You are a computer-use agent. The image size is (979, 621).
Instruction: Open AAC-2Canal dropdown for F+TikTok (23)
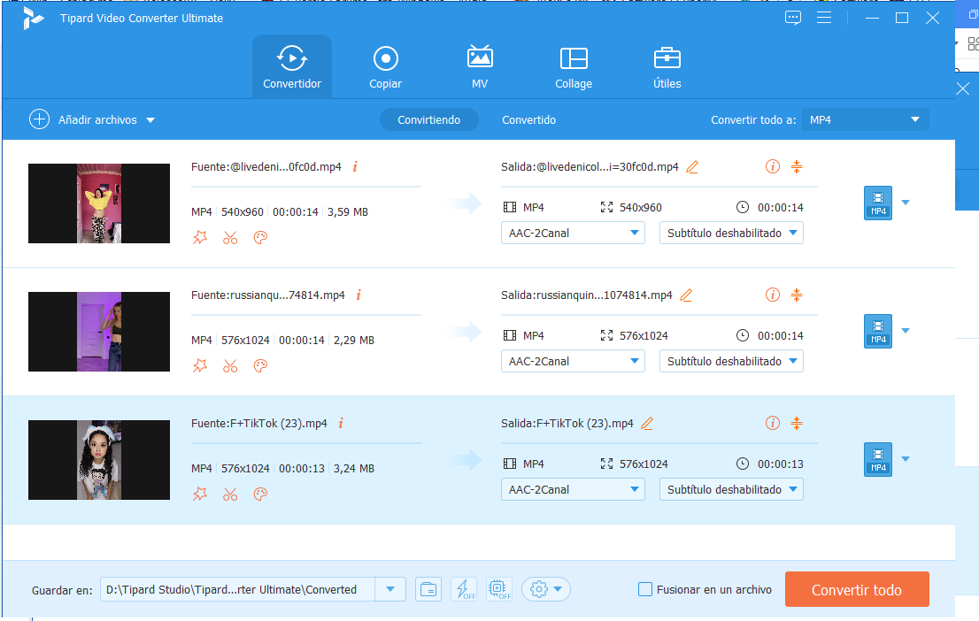tap(573, 490)
